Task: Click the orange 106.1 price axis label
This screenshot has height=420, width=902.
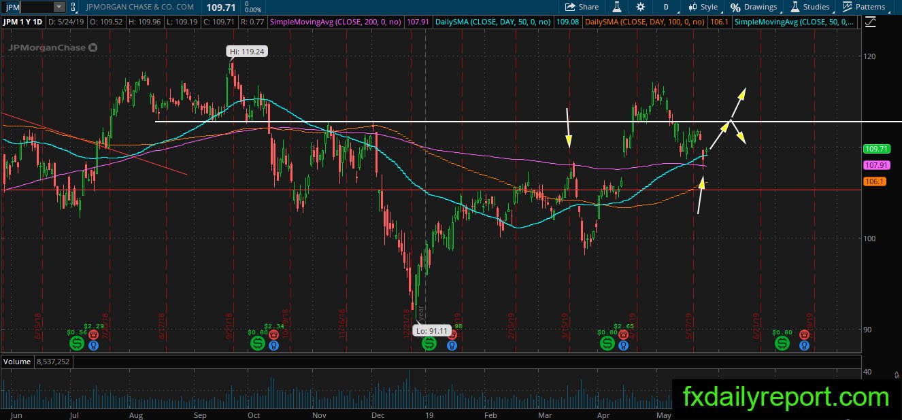Action: coord(874,181)
